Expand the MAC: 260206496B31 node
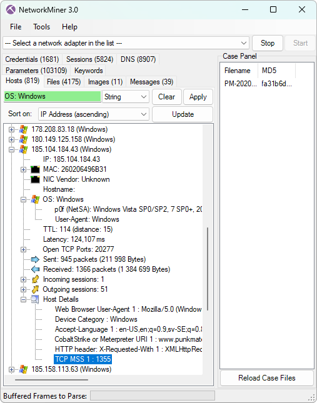317x403 pixels. [23, 169]
